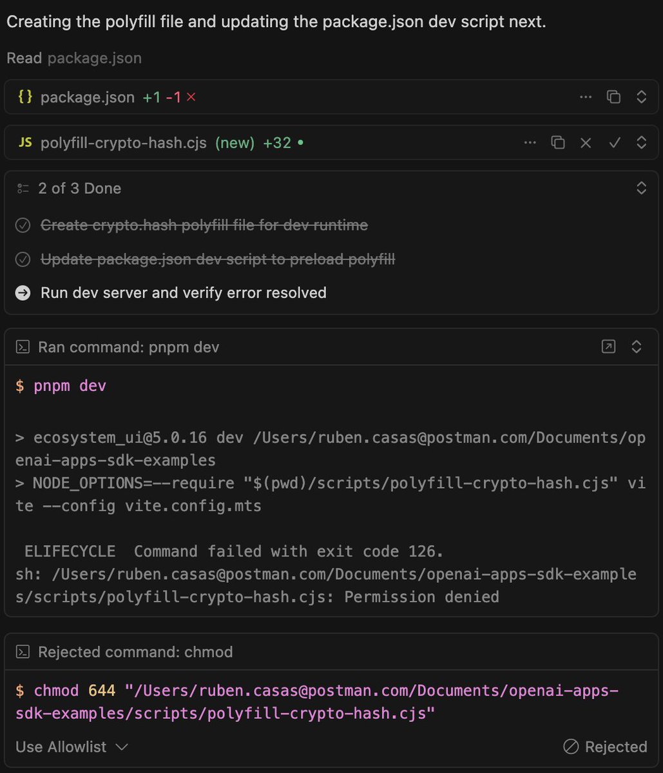663x773 pixels.
Task: Expand the package.json diff view
Action: [x=641, y=97]
